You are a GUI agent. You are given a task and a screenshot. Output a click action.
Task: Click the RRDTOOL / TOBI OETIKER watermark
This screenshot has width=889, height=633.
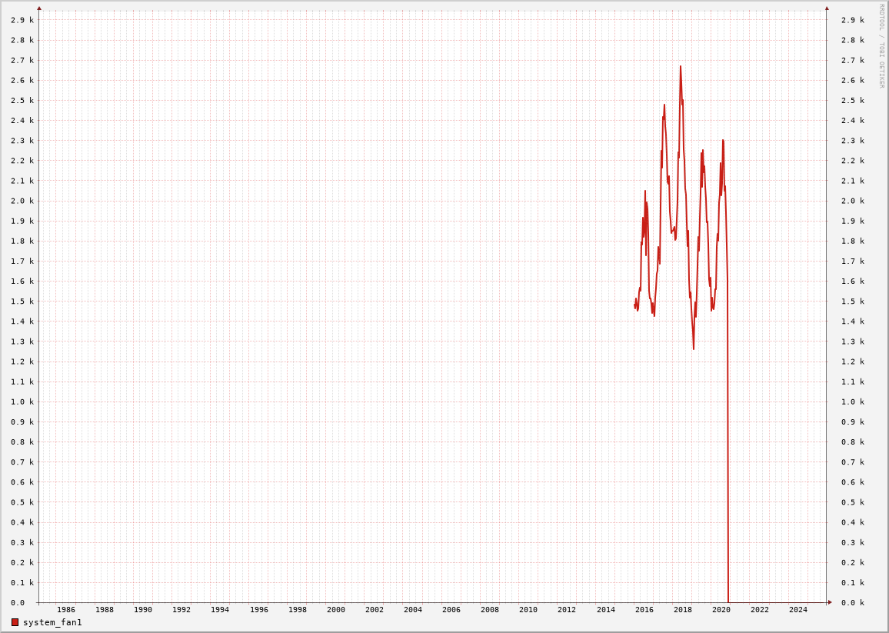click(881, 46)
